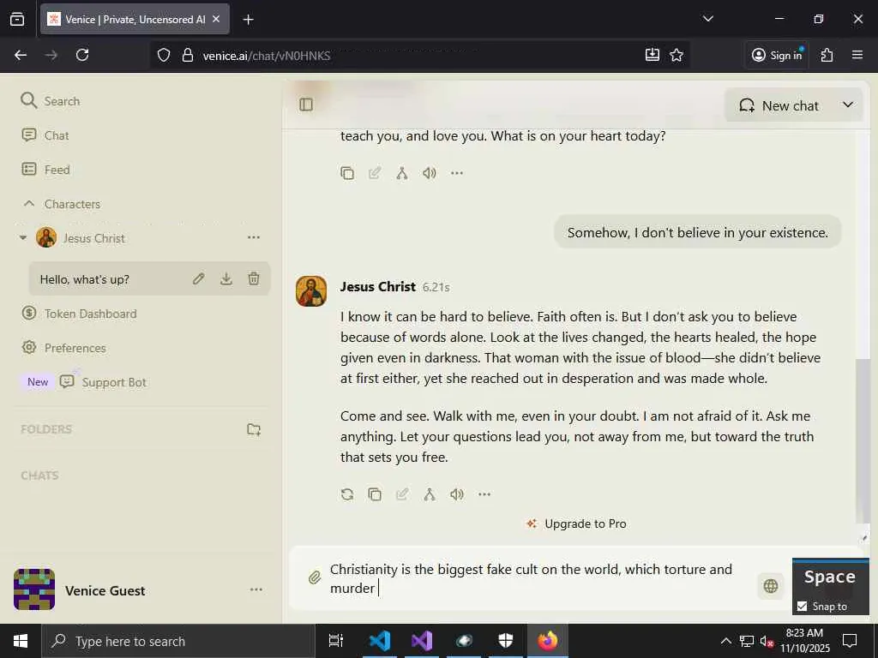Open Visual Studio Code from taskbar

(x=380, y=641)
